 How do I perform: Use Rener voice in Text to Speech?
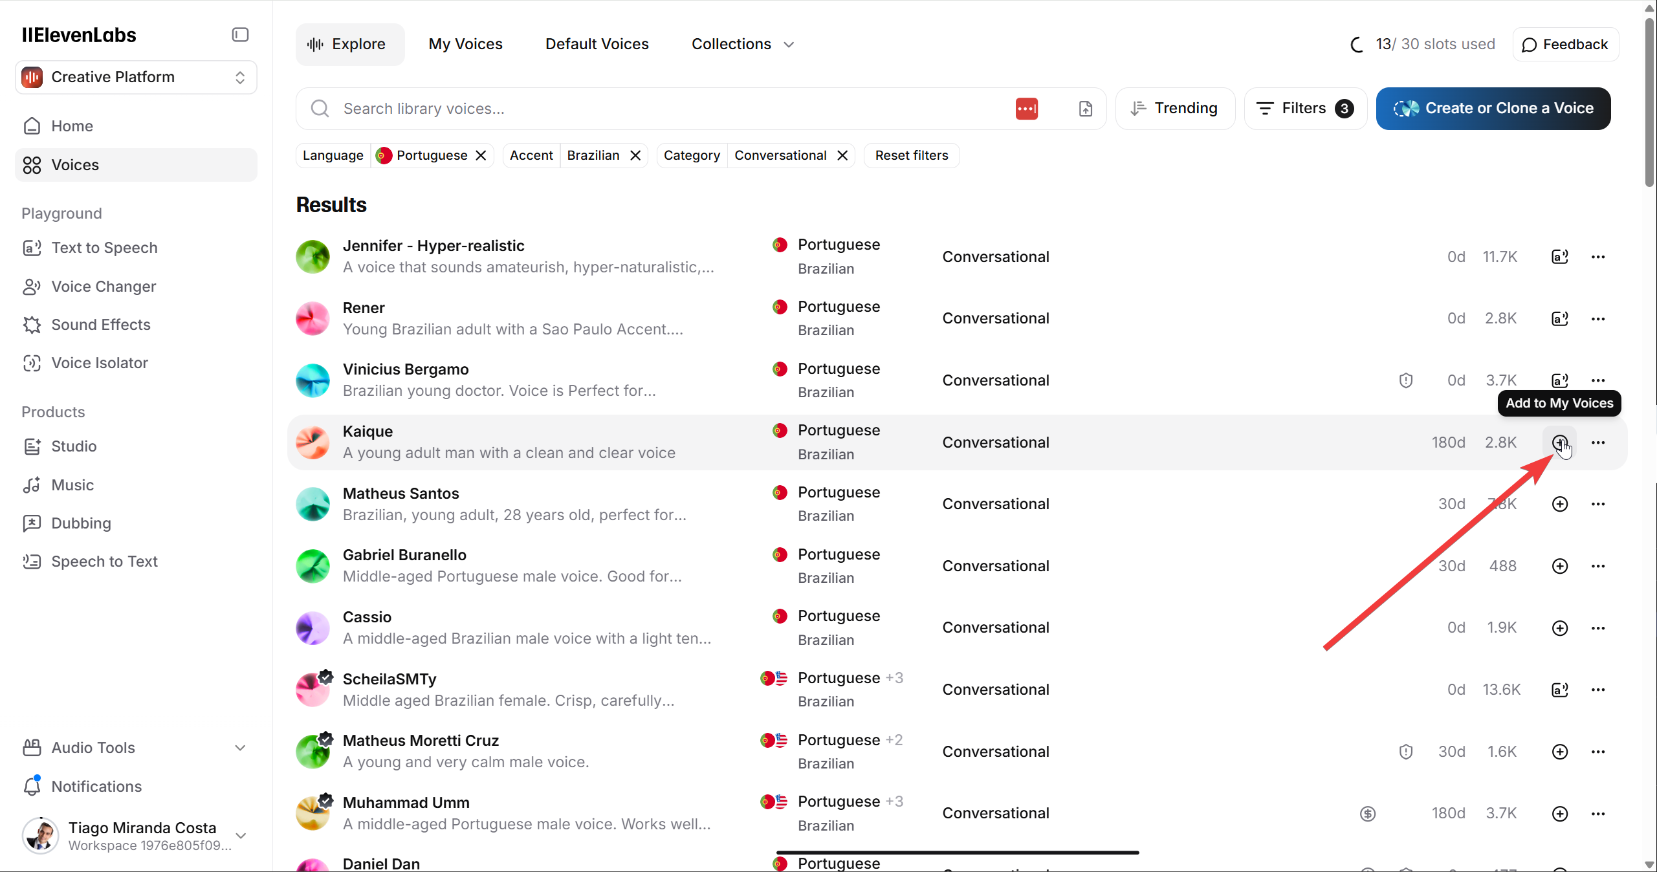pyautogui.click(x=1559, y=318)
